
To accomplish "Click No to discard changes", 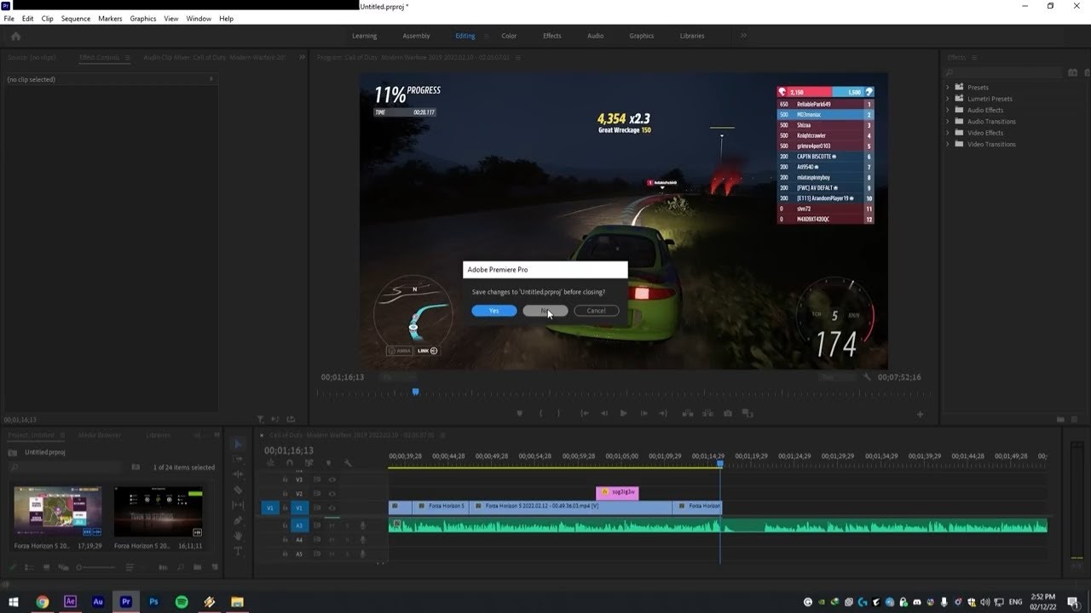I will (545, 311).
